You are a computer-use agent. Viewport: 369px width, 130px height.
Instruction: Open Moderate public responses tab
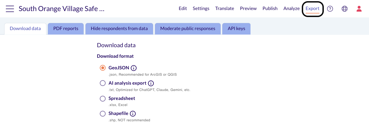188,28
